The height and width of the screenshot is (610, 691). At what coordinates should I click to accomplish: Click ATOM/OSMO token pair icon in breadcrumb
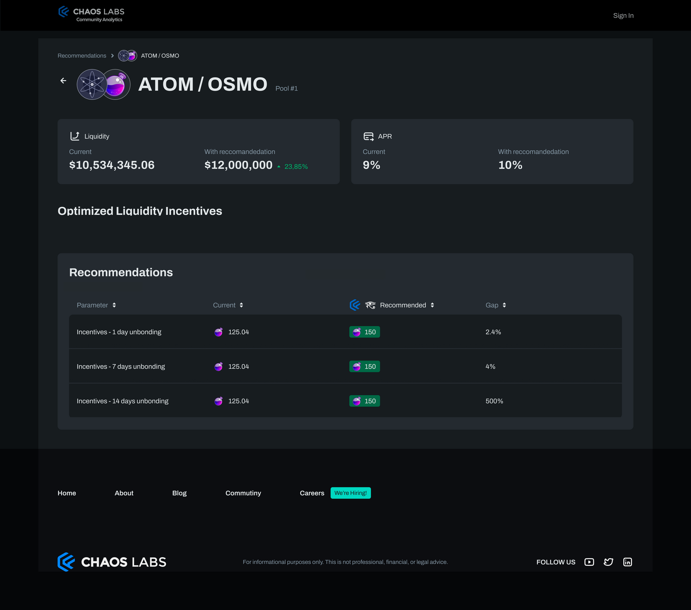point(127,56)
